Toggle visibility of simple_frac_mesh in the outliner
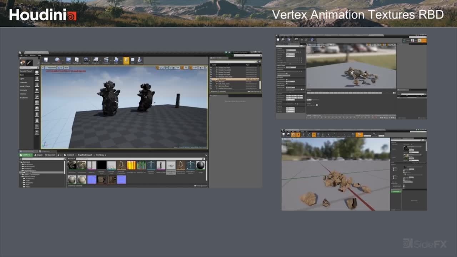457x257 pixels. click(x=211, y=67)
